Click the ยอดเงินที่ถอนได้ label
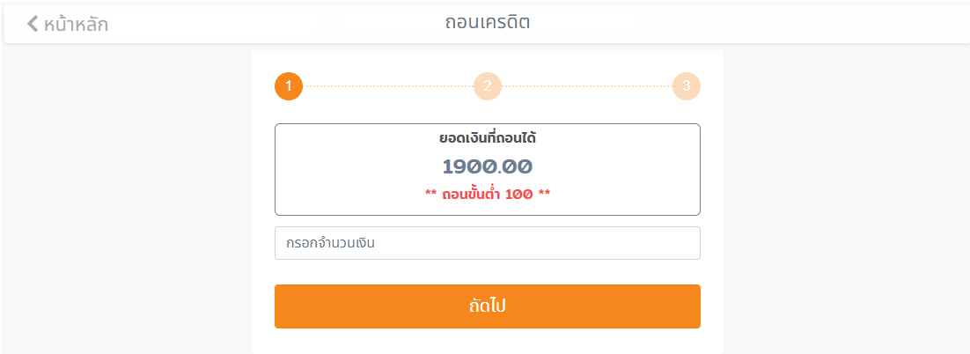 (488, 138)
